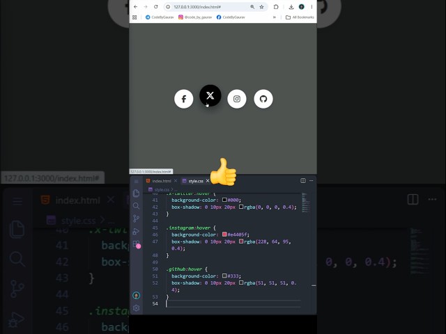View site information icon in address bar
446x334 pixels.
click(x=168, y=7)
